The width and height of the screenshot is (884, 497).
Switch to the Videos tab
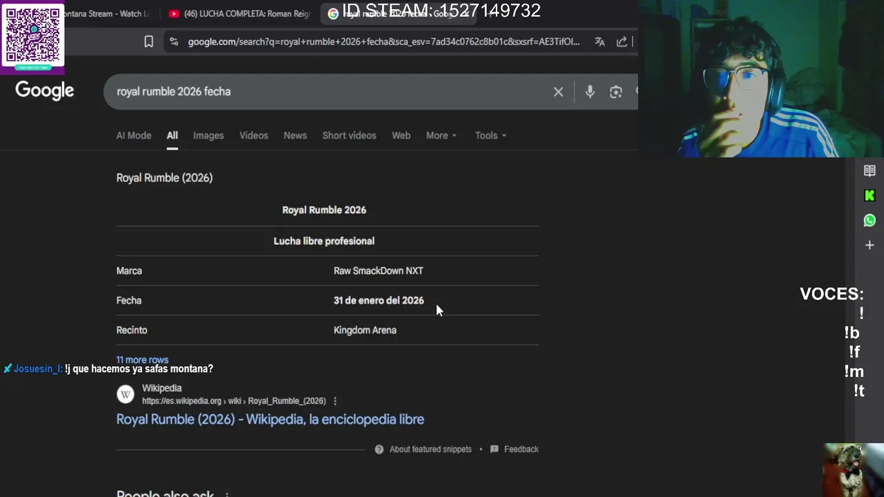(x=253, y=135)
